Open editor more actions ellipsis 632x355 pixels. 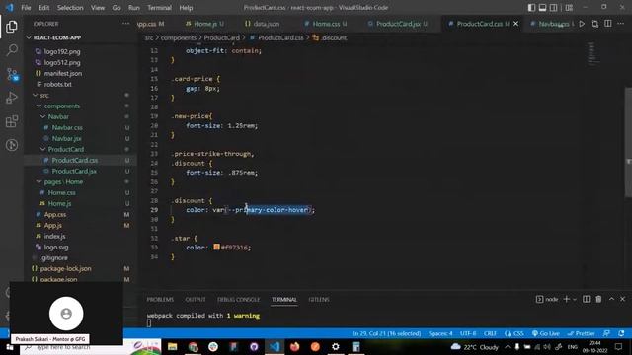pyautogui.click(x=621, y=24)
